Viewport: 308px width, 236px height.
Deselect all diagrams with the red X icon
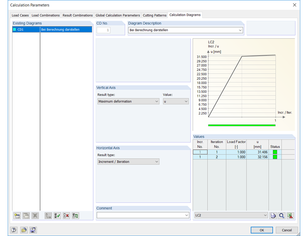point(66,216)
